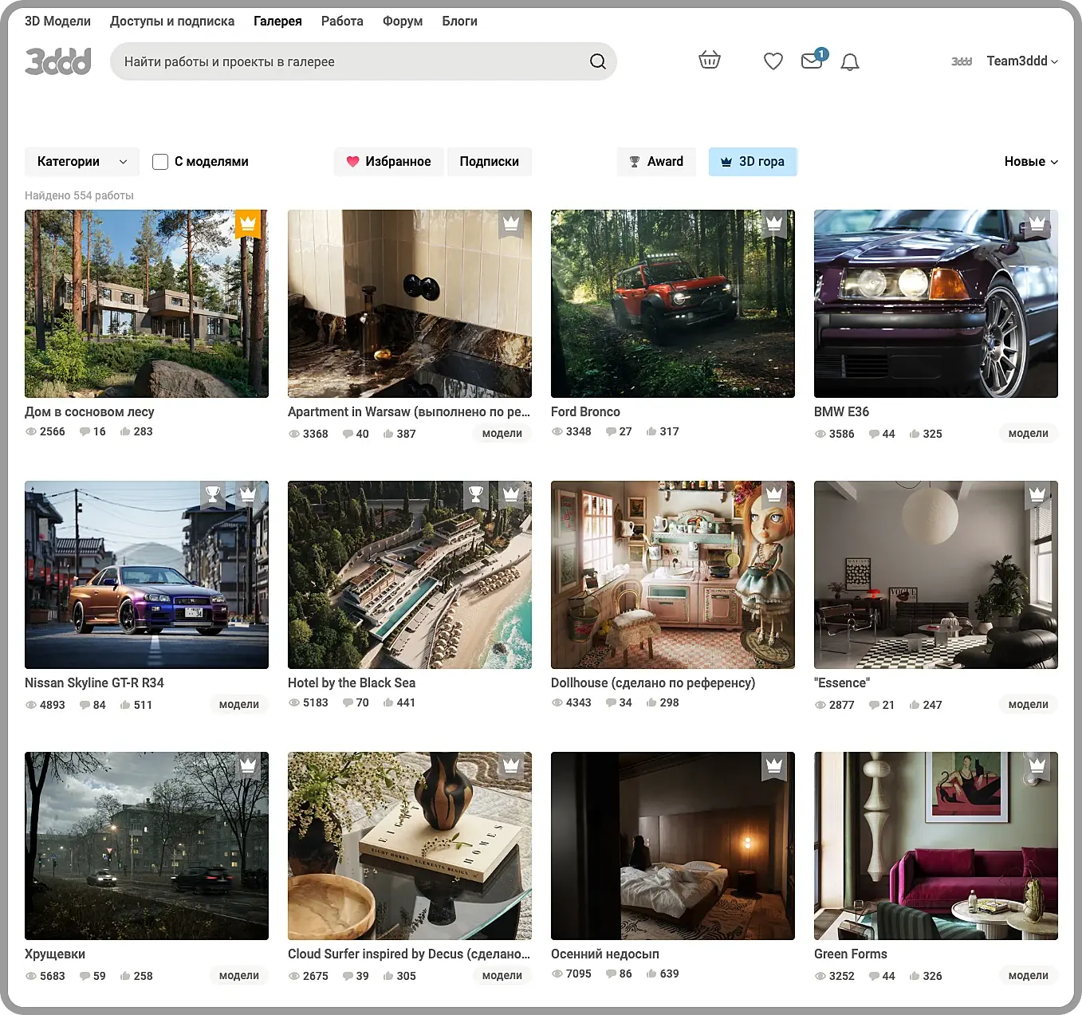Open the Работа menu item
The height and width of the screenshot is (1015, 1082).
click(x=342, y=22)
